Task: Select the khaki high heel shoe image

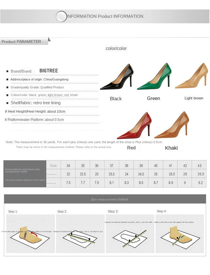Action: (172, 125)
